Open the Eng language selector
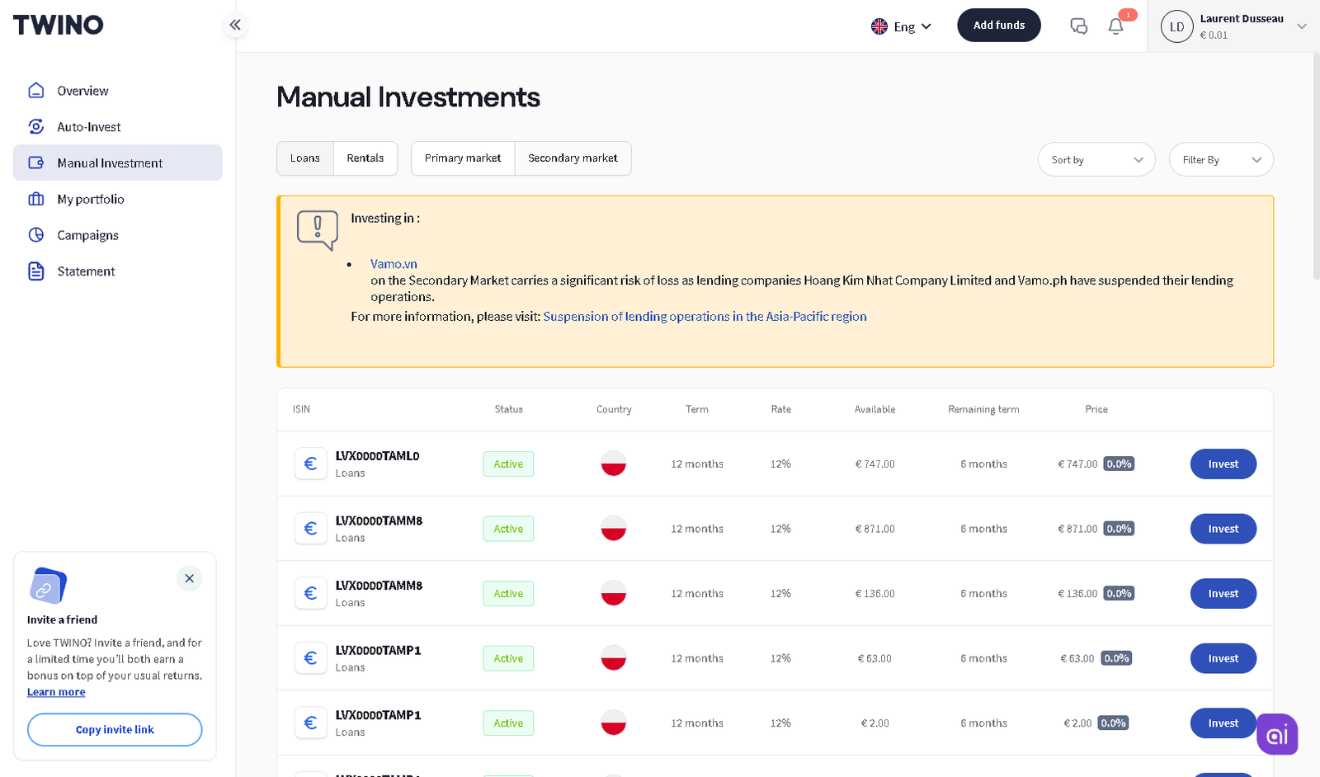Screen dimensions: 1320x777 pos(902,26)
